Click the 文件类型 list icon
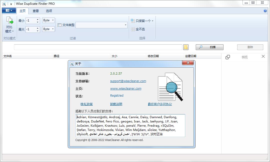The width and height of the screenshot is (270, 162). pos(59,25)
